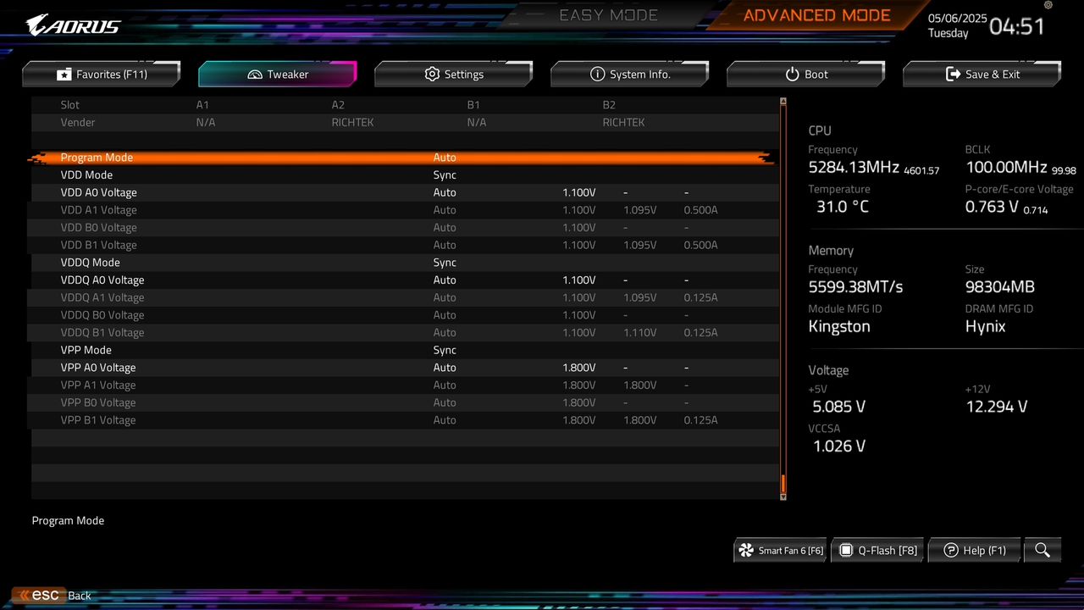Open Settings via the gear icon
This screenshot has height=610, width=1084.
[432, 75]
